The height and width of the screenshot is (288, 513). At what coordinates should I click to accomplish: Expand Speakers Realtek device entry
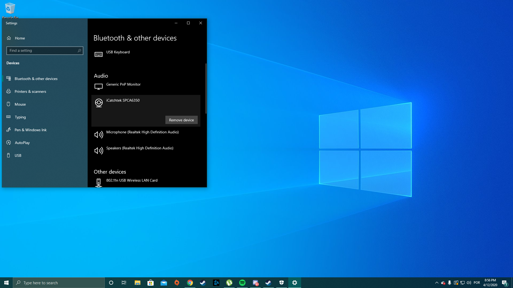[x=140, y=148]
